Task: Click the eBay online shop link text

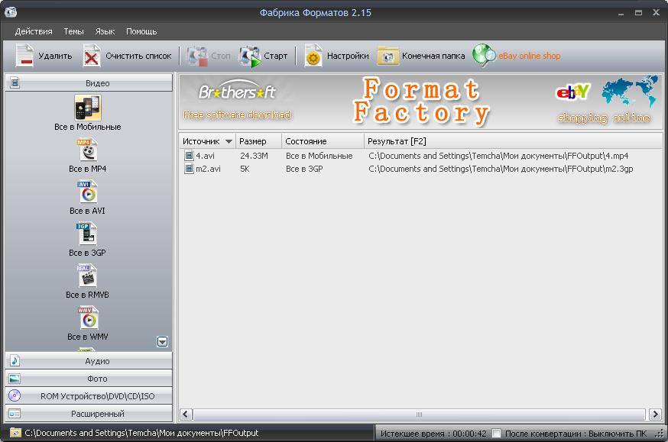Action: [x=530, y=56]
